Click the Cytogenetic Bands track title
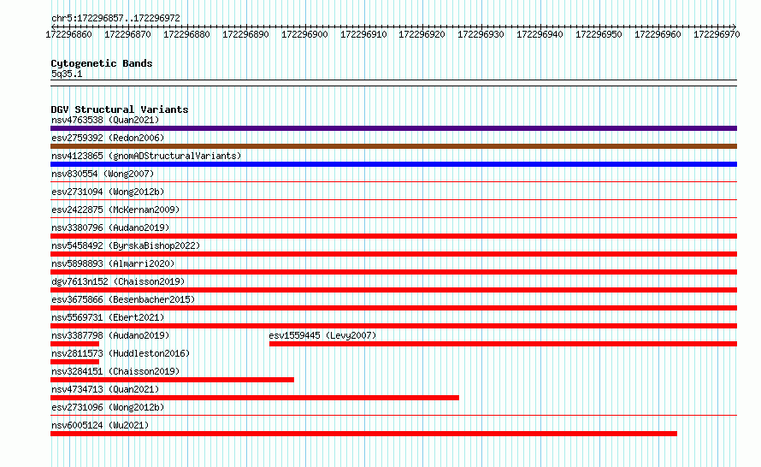 pyautogui.click(x=102, y=63)
